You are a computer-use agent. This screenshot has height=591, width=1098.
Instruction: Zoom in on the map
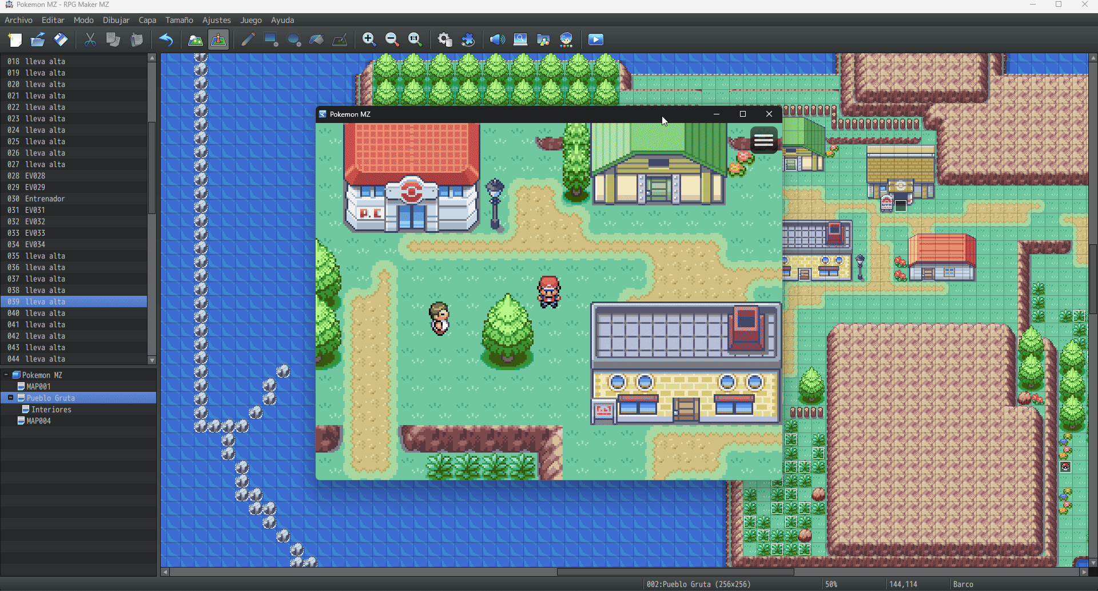[x=369, y=39]
